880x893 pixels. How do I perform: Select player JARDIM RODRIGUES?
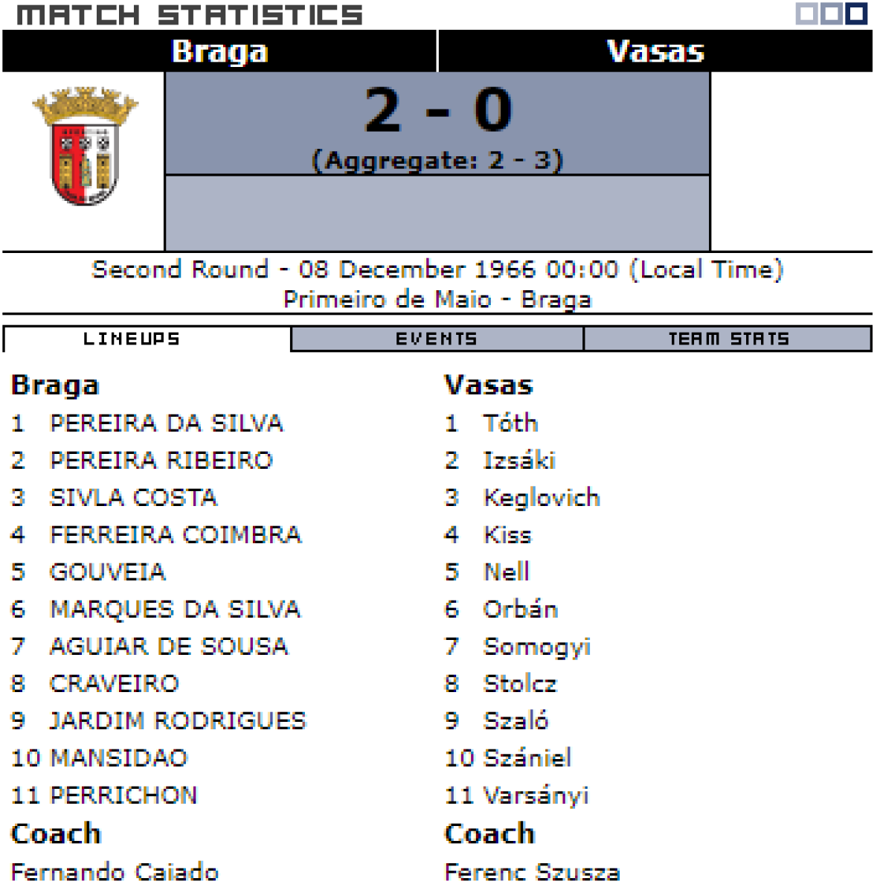tap(178, 721)
